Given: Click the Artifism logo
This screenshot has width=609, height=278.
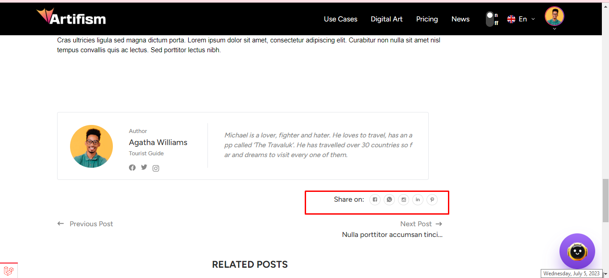Looking at the screenshot, I should point(71,18).
